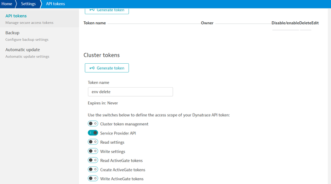Click the Edit column header
331x184 pixels.
click(x=315, y=23)
